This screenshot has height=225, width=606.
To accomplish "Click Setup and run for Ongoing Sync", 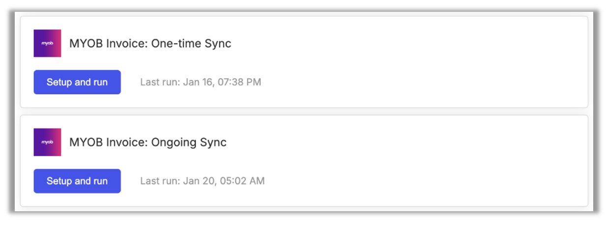I will click(77, 181).
